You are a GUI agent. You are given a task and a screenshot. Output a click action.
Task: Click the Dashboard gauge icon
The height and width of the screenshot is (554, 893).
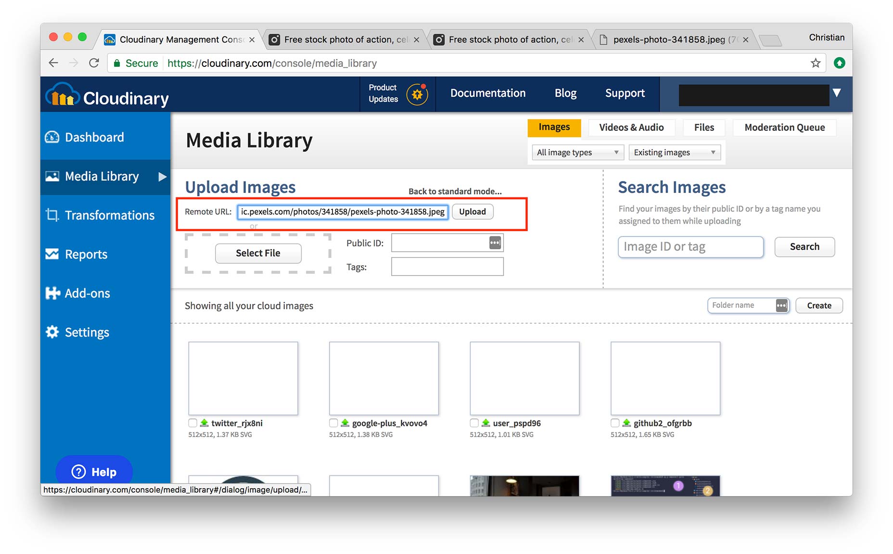(x=52, y=137)
